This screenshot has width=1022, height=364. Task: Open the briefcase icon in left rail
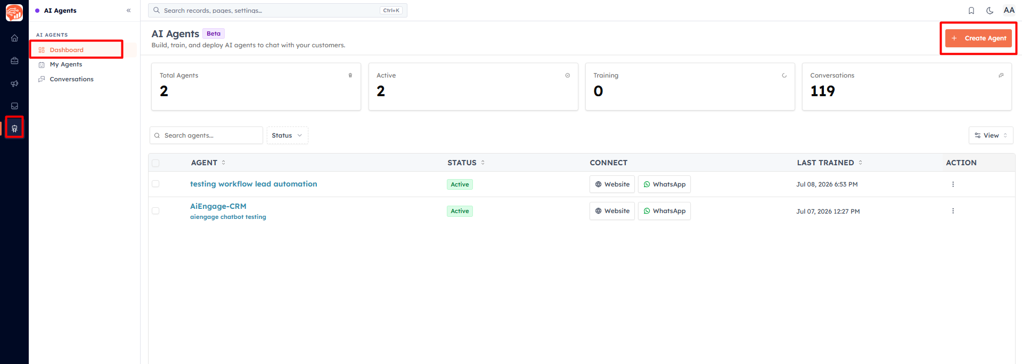coord(14,61)
